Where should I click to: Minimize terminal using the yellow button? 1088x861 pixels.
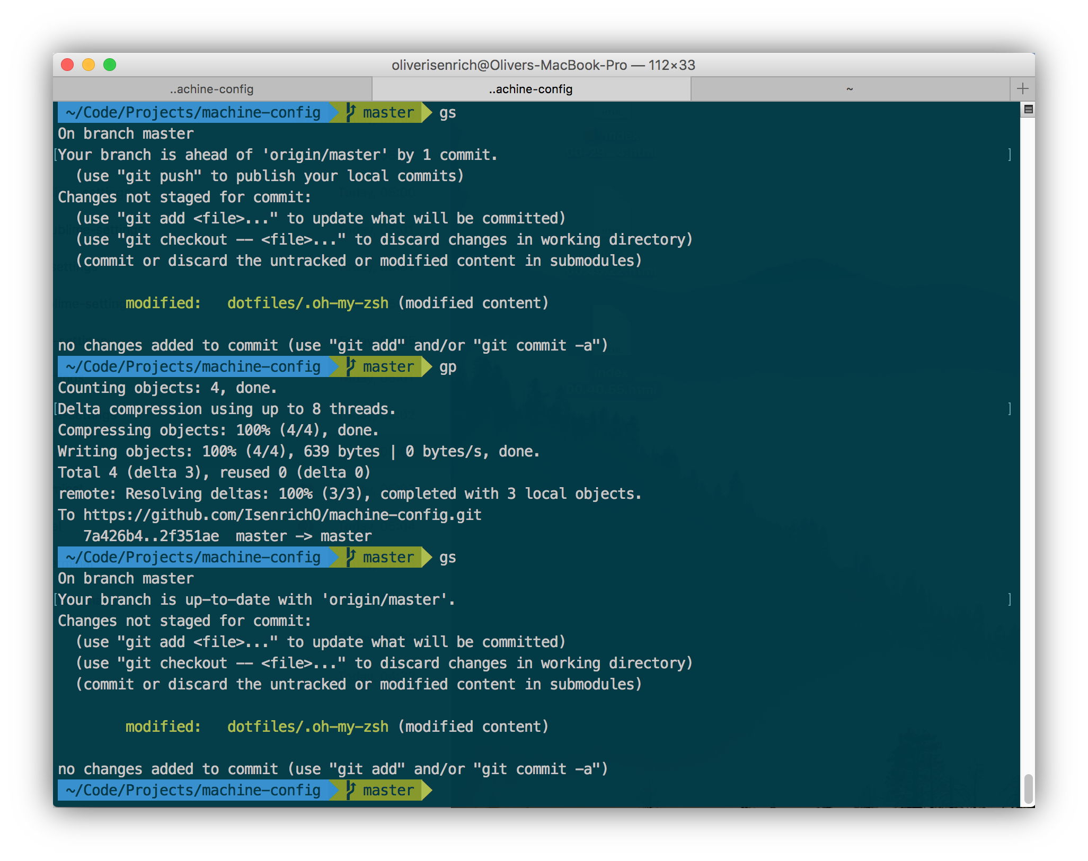(89, 65)
